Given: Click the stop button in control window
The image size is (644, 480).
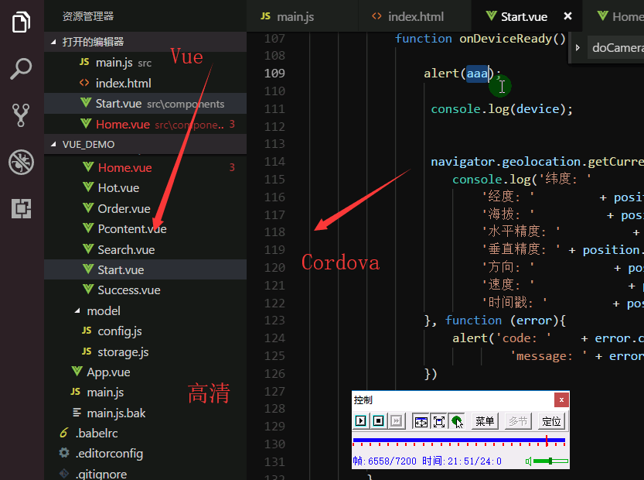Looking at the screenshot, I should point(378,420).
